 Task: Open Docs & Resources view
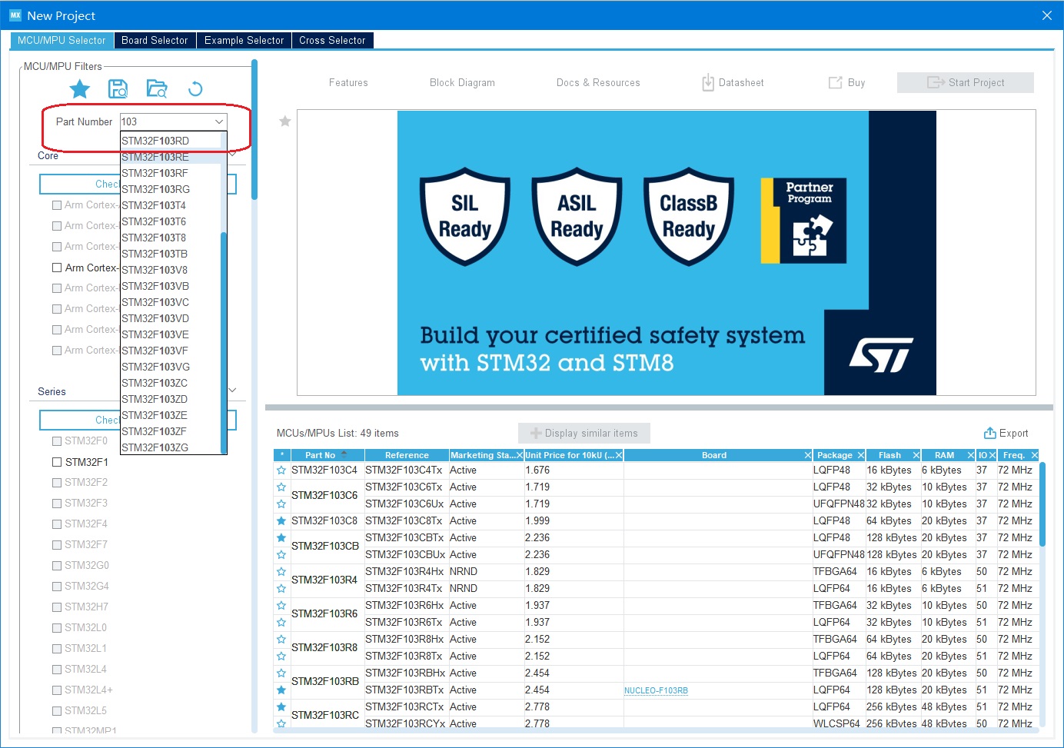click(x=598, y=83)
